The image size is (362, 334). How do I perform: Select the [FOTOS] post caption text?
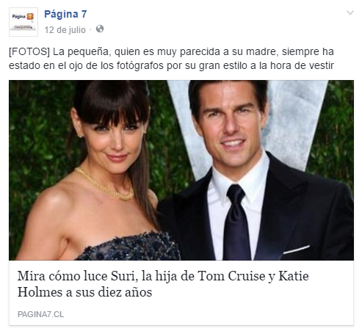171,59
